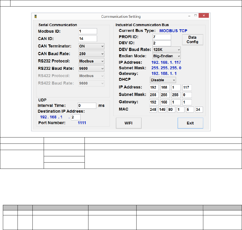Select the first MAC address field
242x230 pixels.
[153, 110]
